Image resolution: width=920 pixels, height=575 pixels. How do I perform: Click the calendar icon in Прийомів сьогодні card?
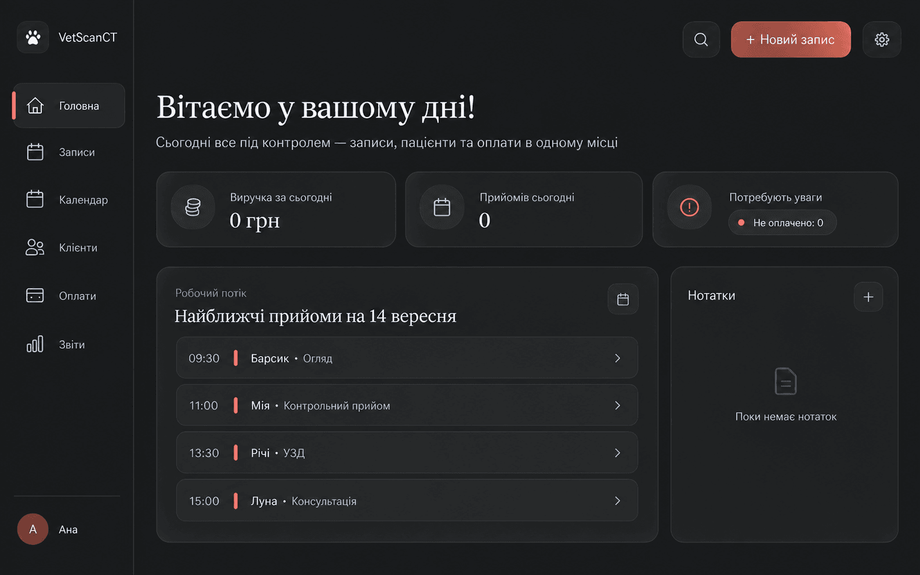pyautogui.click(x=442, y=207)
